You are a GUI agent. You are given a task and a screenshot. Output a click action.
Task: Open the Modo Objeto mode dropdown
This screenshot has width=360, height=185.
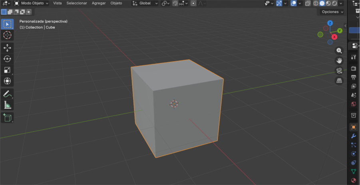tap(31, 3)
